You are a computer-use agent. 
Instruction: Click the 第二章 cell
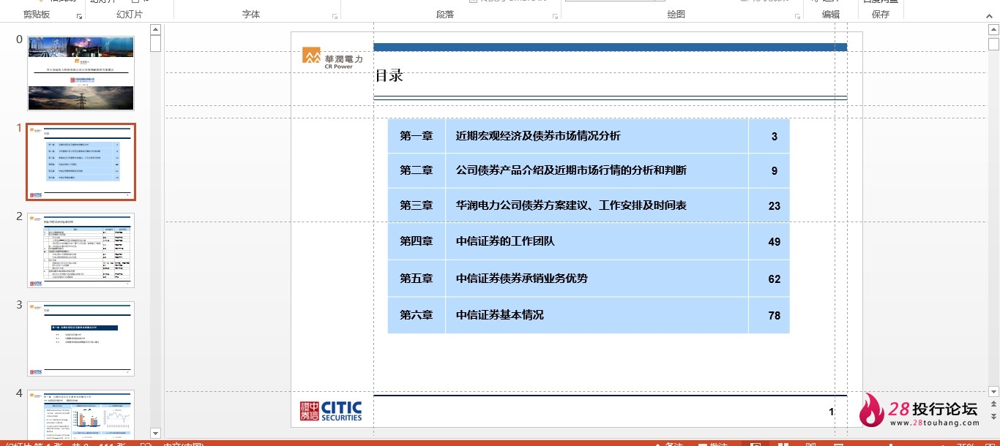click(417, 170)
